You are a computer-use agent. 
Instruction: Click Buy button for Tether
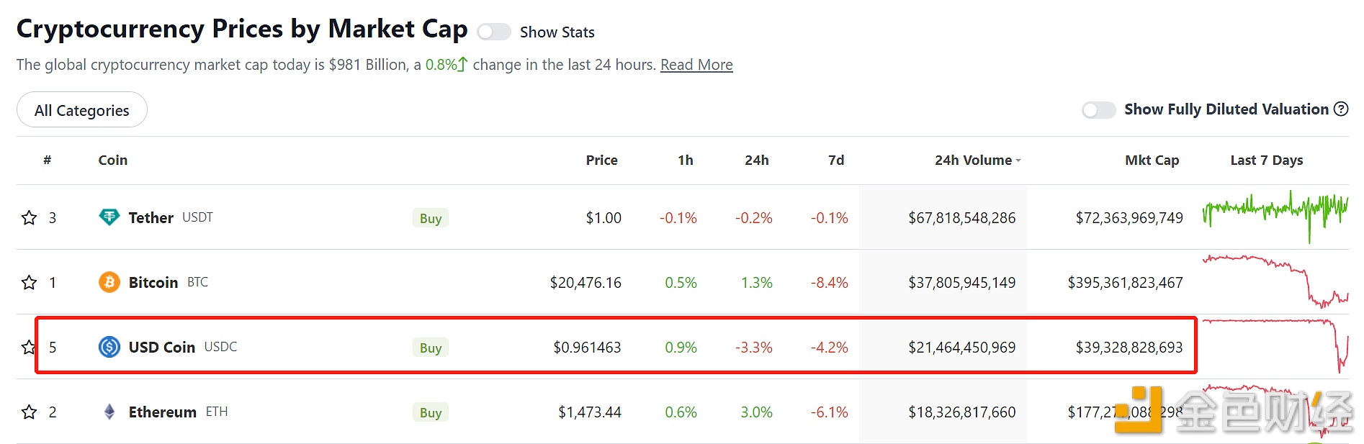(x=431, y=218)
